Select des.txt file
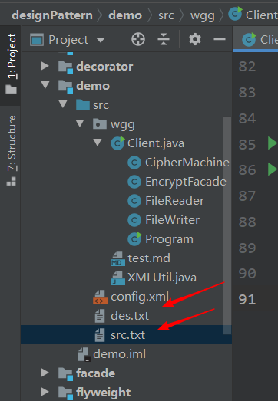The height and width of the screenshot is (401, 278). [130, 316]
